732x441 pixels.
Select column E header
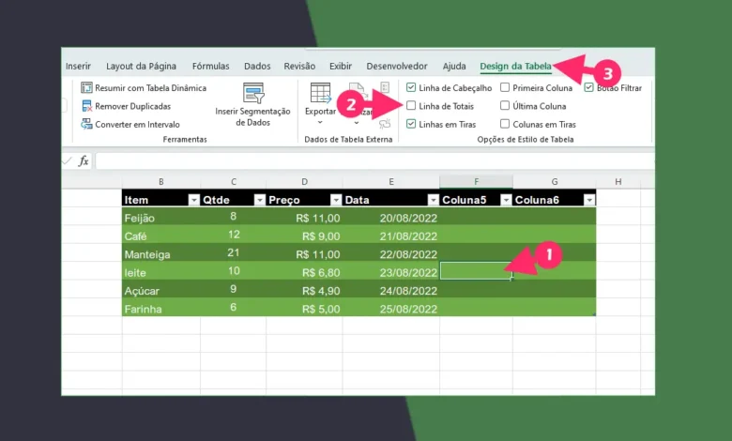(391, 181)
